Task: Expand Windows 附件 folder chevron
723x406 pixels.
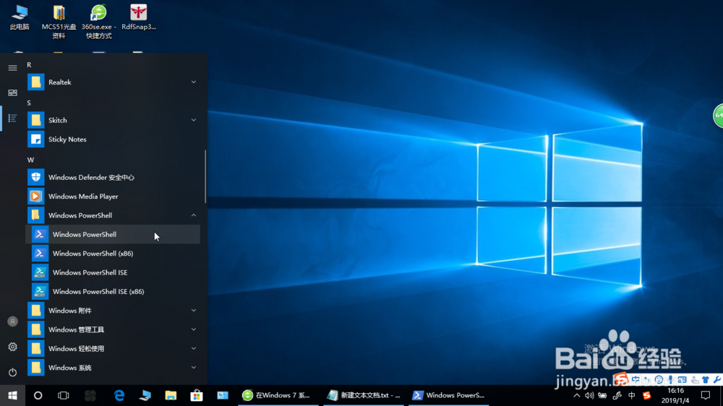Action: 194,311
